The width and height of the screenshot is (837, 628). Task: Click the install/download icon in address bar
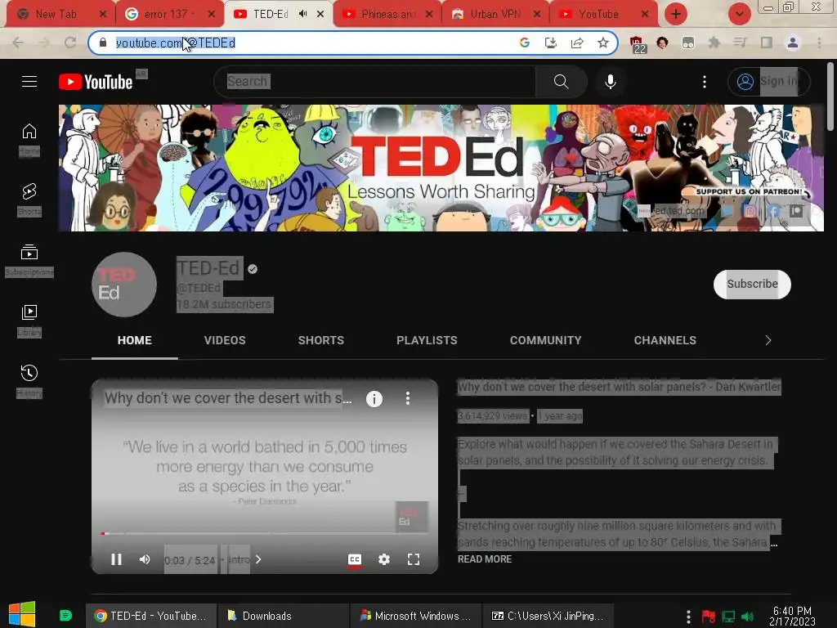click(x=551, y=43)
